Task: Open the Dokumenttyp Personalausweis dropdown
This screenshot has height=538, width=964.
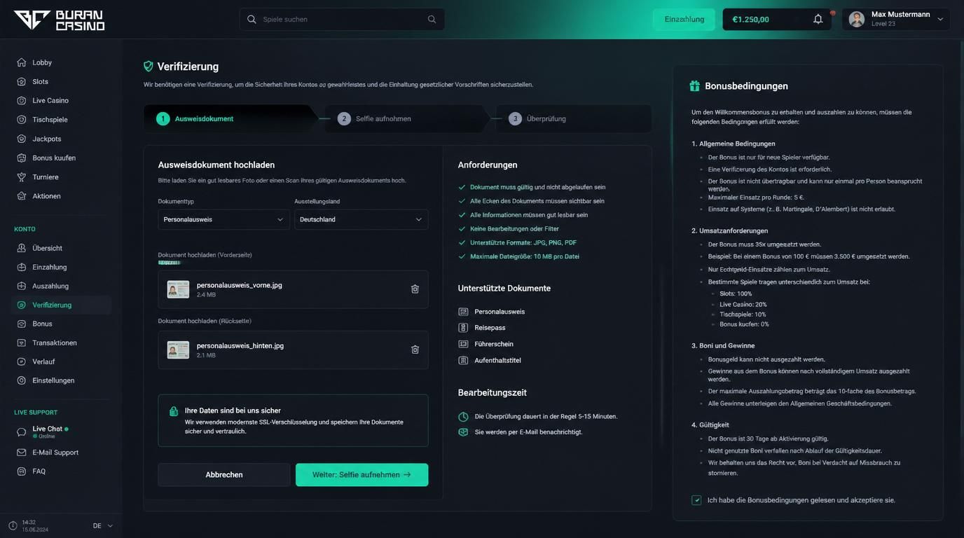Action: [223, 219]
